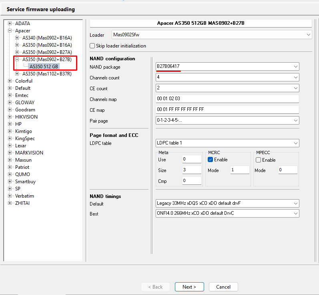
Task: Check the MPECC Enable checkbox
Action: pos(259,160)
